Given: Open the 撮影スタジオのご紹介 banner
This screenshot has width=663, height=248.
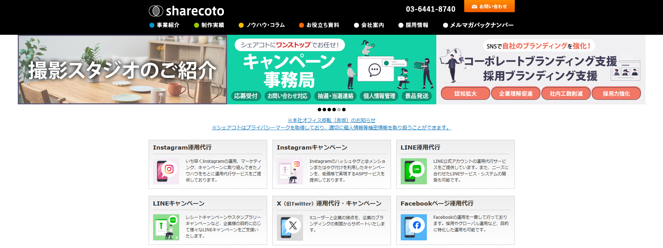Looking at the screenshot, I should (x=122, y=70).
